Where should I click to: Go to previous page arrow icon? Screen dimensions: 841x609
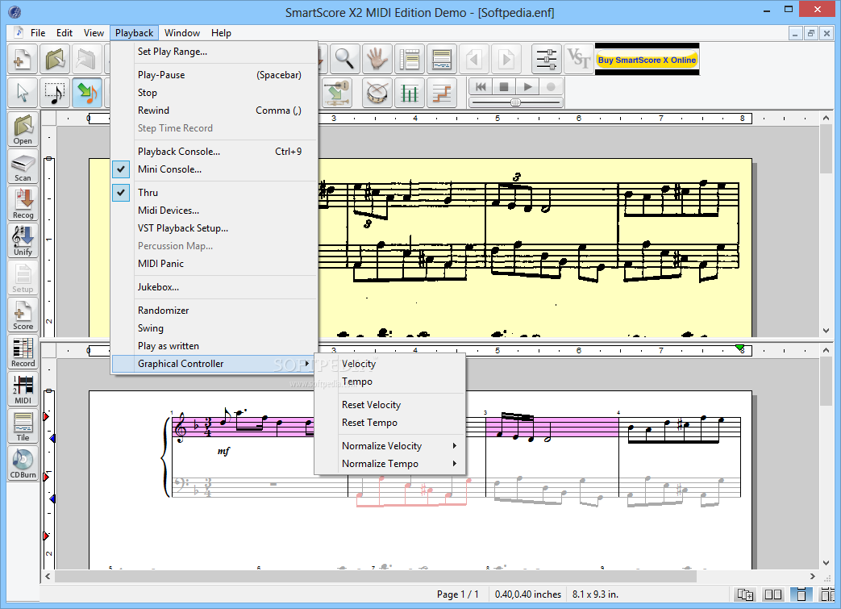[x=474, y=59]
